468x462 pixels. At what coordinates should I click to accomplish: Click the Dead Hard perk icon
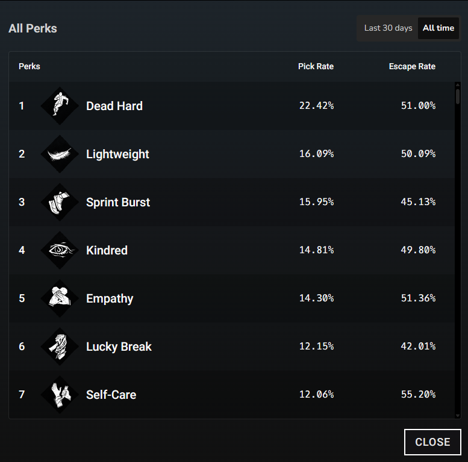[60, 106]
